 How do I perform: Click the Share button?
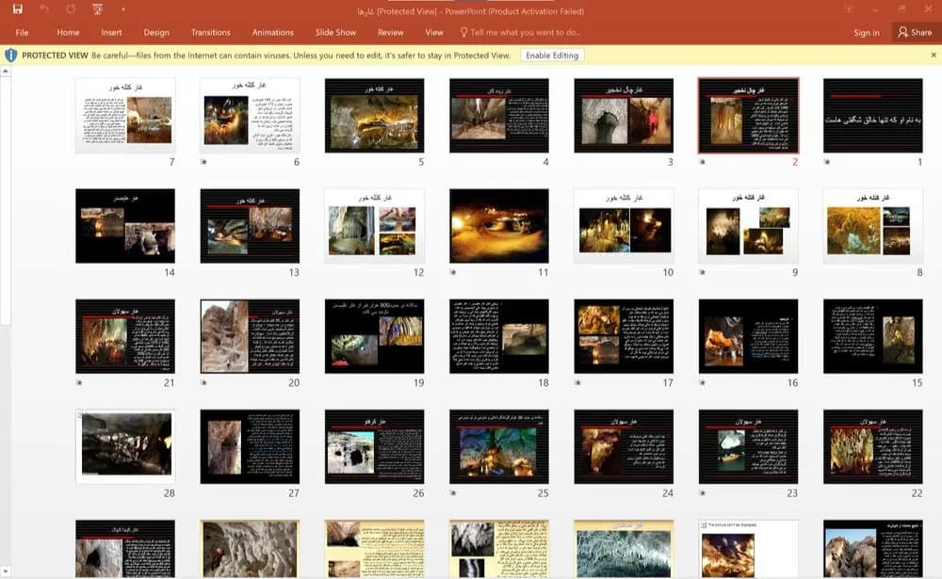(915, 32)
